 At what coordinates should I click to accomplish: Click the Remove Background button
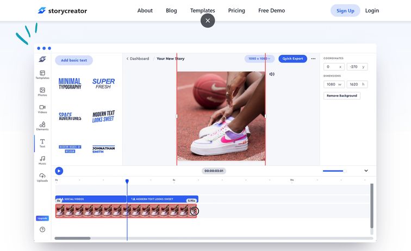point(341,96)
